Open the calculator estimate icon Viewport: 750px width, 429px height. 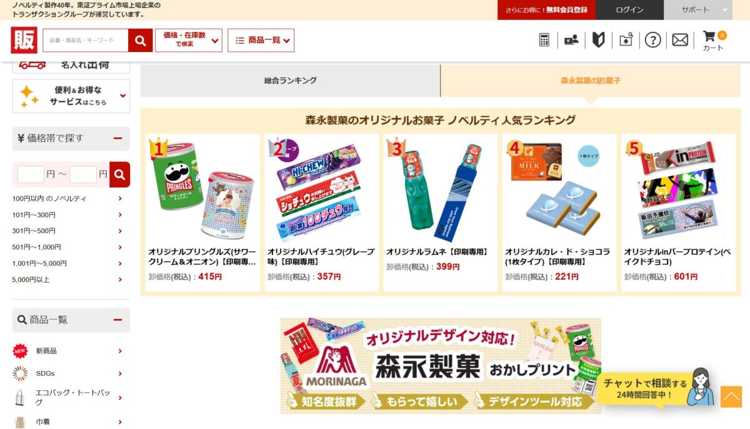tap(544, 40)
